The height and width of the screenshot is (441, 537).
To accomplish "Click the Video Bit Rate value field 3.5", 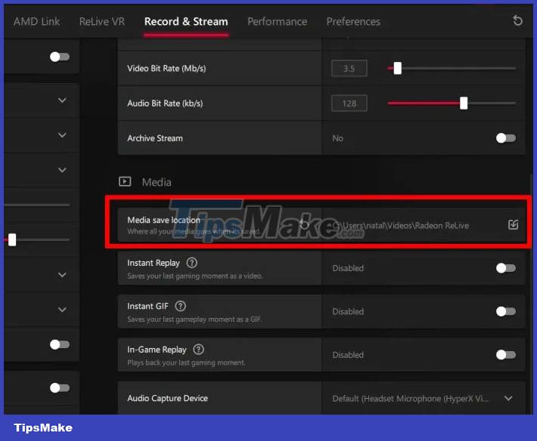I will (349, 69).
